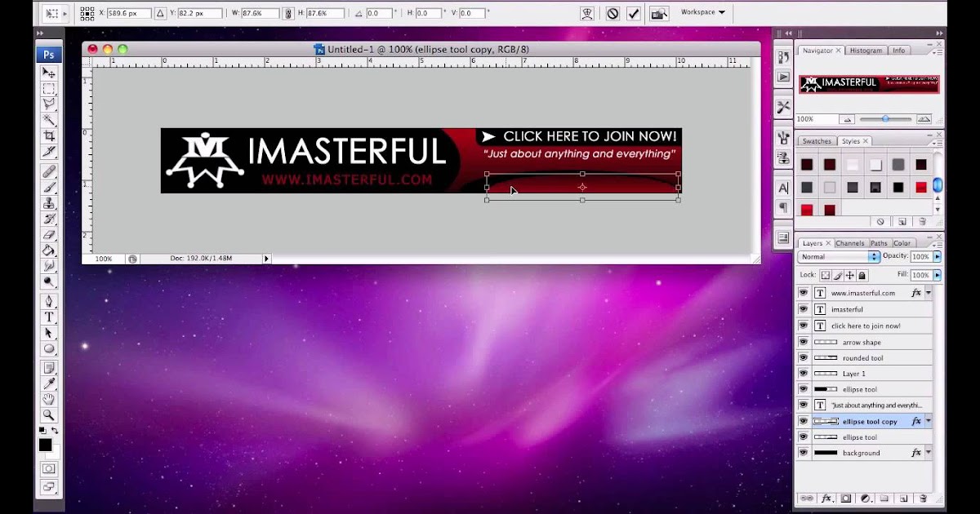Create new layer in Layers panel
This screenshot has width=980, height=514.
(903, 498)
